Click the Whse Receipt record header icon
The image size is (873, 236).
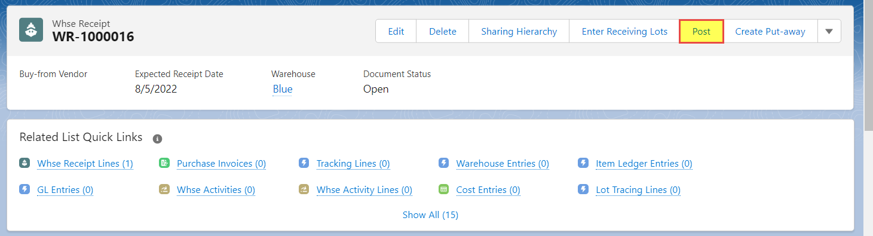pos(30,30)
